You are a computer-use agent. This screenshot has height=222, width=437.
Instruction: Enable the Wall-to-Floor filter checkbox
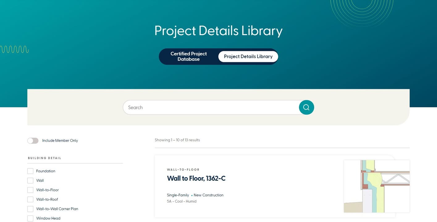[30, 190]
